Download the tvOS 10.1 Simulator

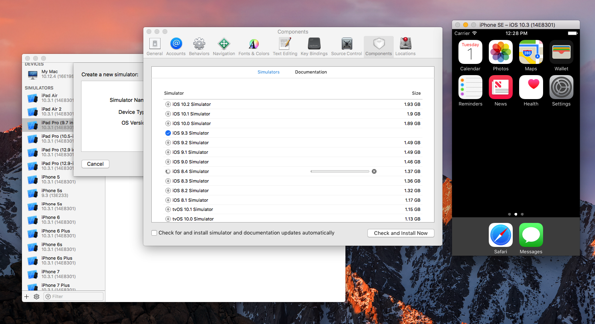[x=168, y=209]
